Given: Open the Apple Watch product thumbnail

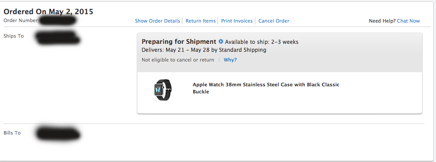Looking at the screenshot, I should point(163,90).
